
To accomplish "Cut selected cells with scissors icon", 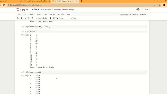I will tap(26, 18).
